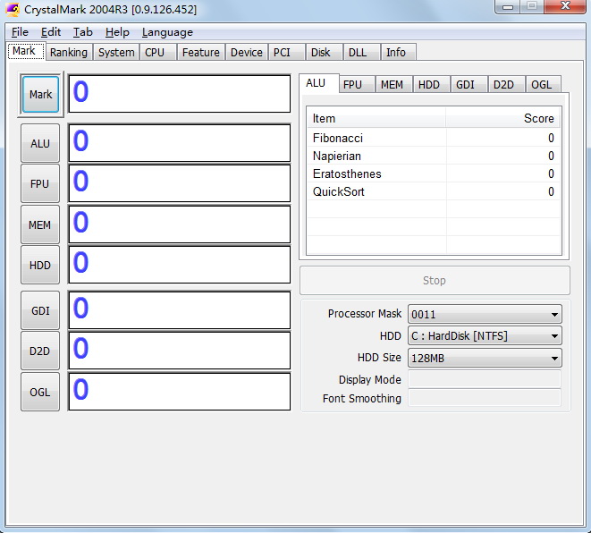Minimize the CrystalMark window
591x533 pixels.
(x=507, y=7)
